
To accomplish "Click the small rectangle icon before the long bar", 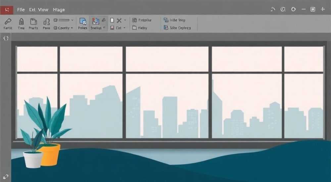I will point(56,20).
